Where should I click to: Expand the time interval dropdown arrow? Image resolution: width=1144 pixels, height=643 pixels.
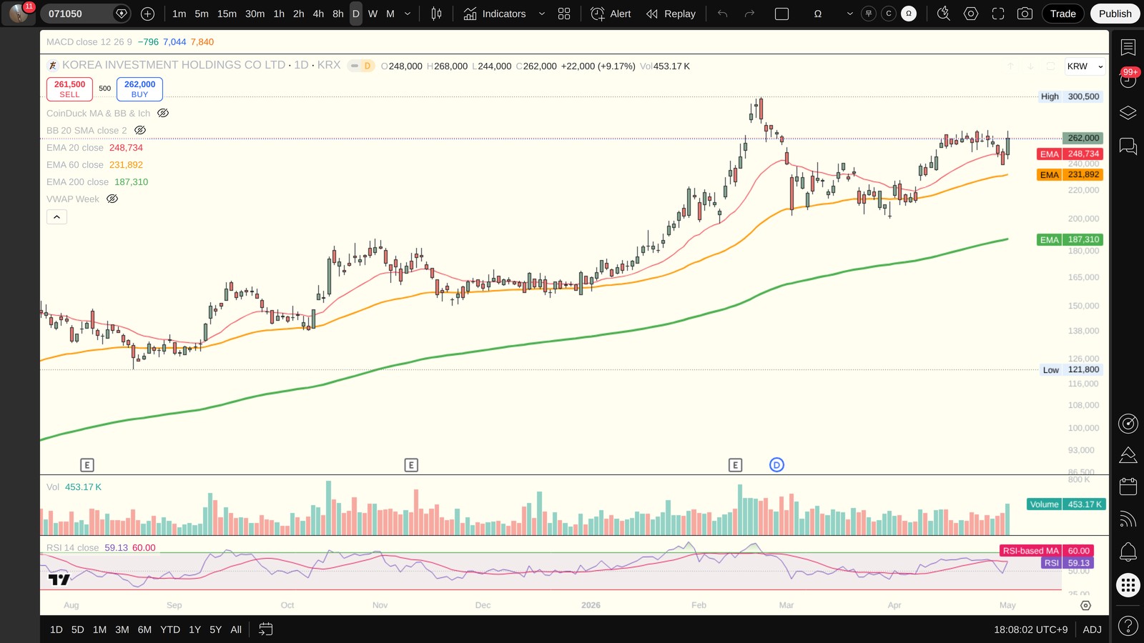click(408, 14)
